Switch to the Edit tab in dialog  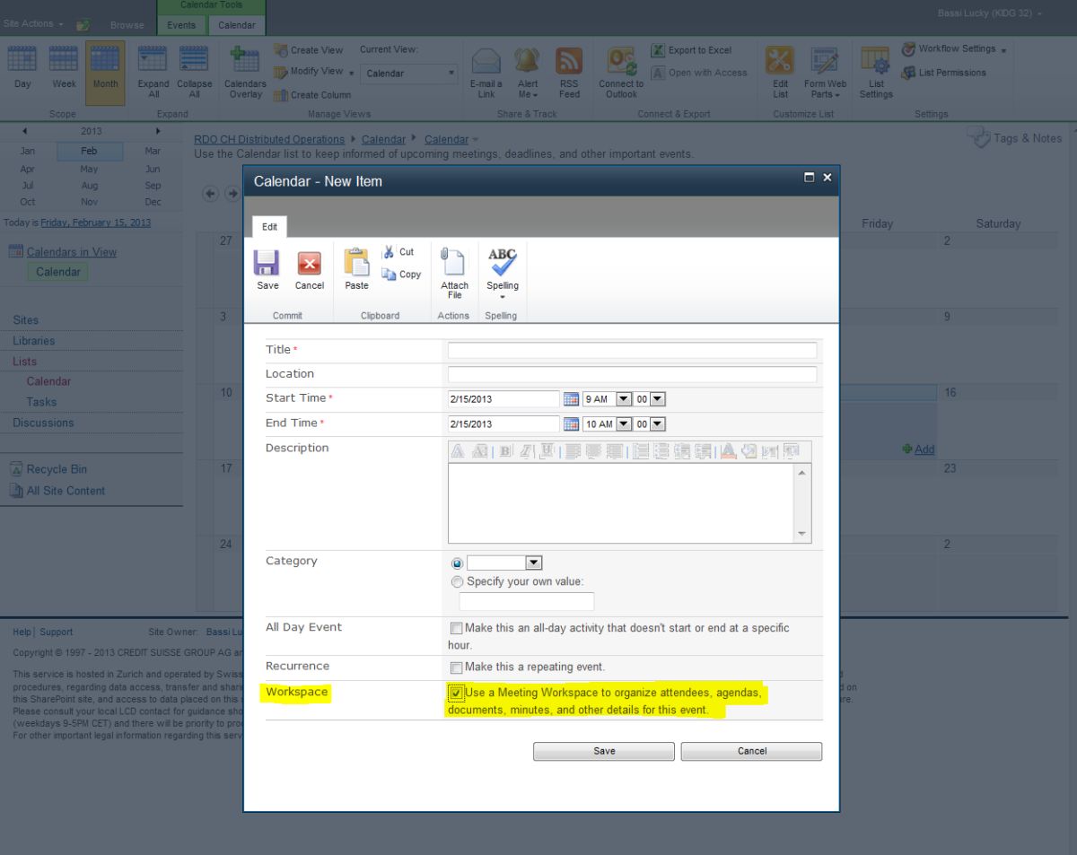pyautogui.click(x=269, y=227)
